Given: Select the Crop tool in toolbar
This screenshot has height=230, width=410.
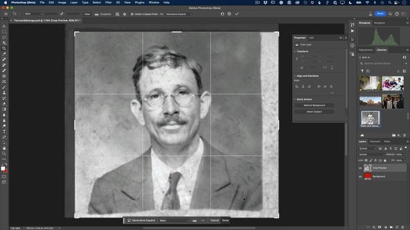Looking at the screenshot, I should [x=4, y=49].
